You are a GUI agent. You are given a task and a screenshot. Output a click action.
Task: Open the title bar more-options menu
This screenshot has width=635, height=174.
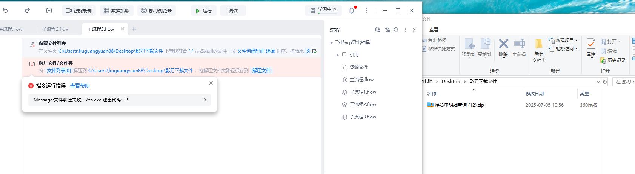coord(367,11)
